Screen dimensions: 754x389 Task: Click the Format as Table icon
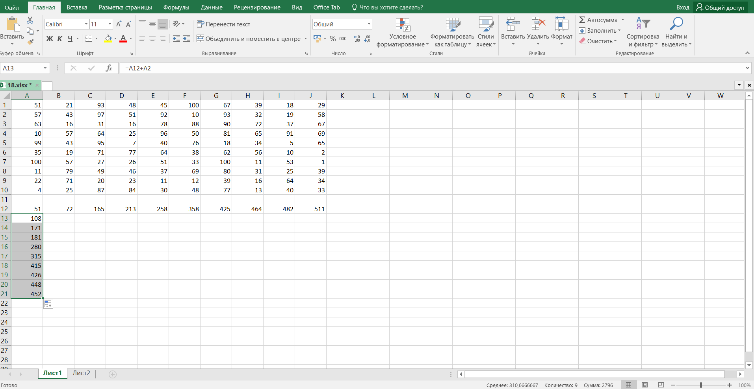(x=453, y=24)
